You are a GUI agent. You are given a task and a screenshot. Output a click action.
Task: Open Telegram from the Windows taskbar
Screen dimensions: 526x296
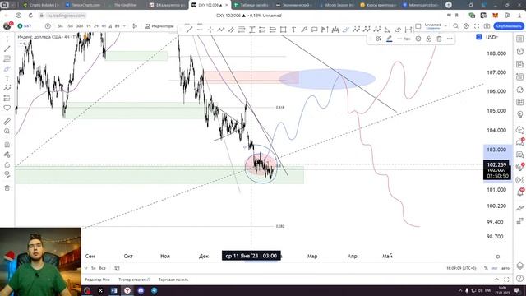point(154,290)
